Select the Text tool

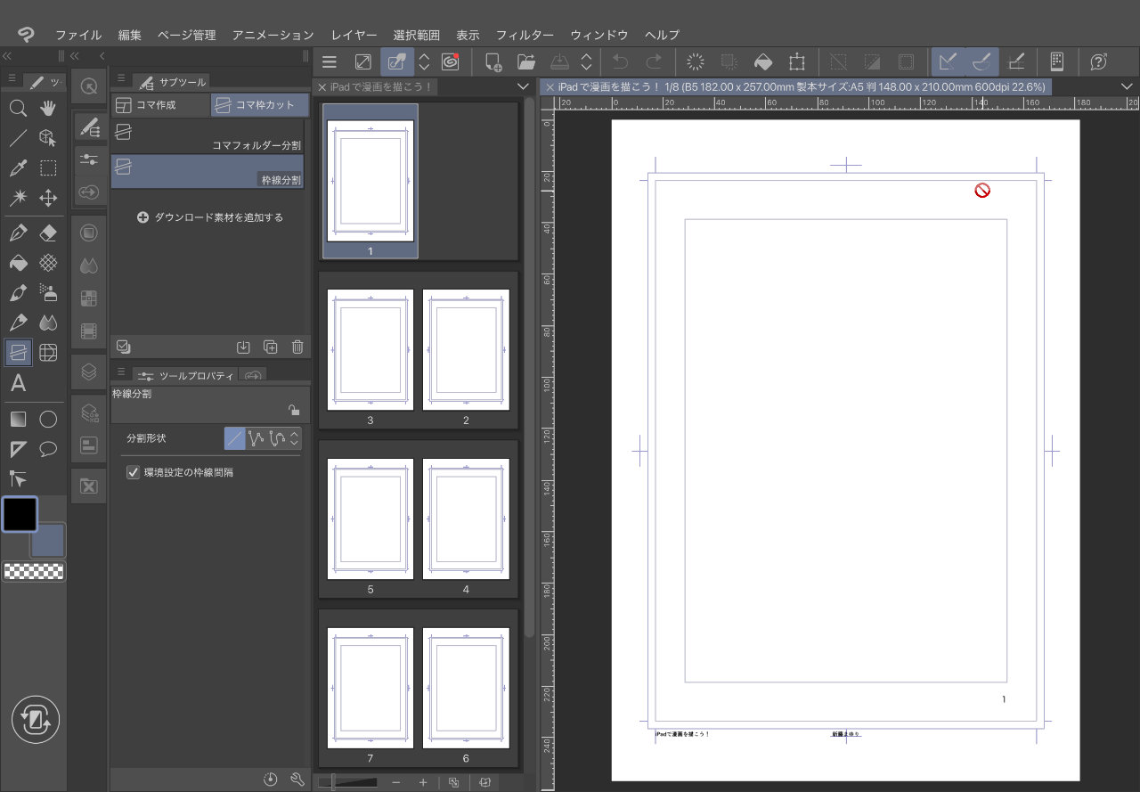coord(18,384)
